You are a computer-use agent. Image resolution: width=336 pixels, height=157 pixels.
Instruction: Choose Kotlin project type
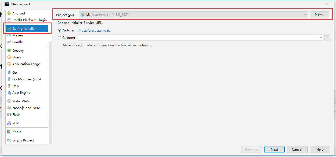pos(27,132)
